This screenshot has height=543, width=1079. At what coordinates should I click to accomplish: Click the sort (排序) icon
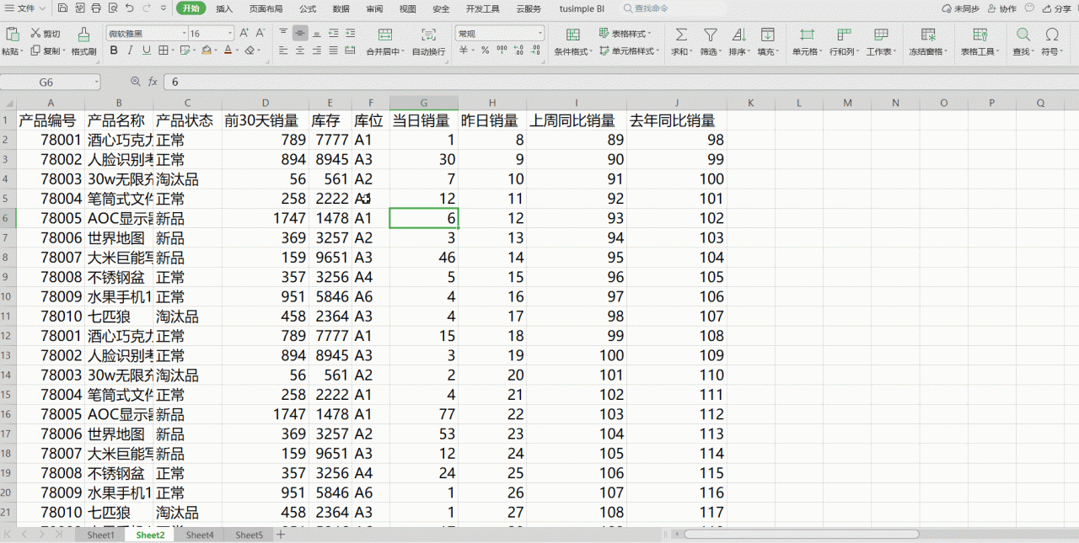[739, 35]
